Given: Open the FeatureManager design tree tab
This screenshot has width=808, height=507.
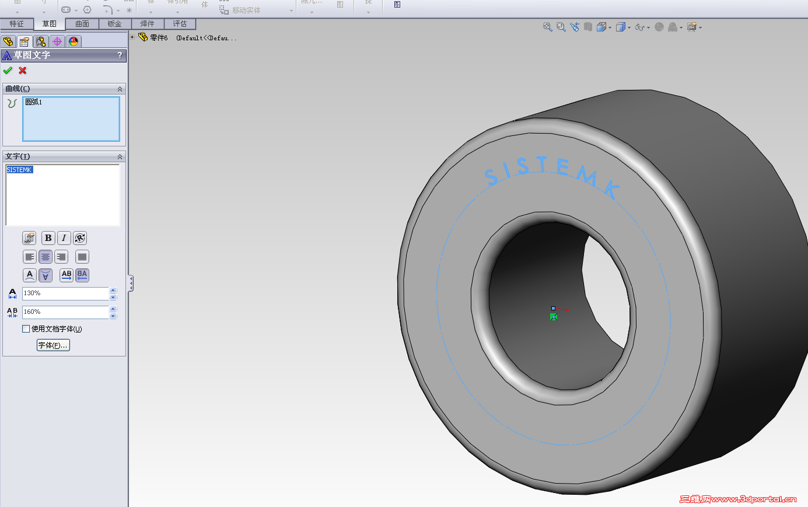Looking at the screenshot, I should point(8,41).
